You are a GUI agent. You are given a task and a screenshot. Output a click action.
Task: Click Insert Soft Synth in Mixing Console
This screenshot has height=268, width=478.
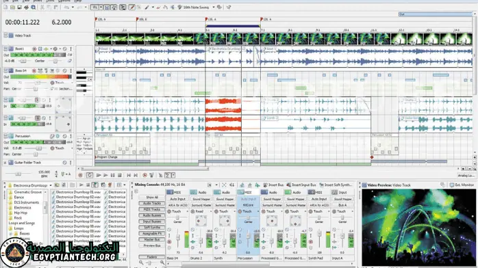coord(336,185)
